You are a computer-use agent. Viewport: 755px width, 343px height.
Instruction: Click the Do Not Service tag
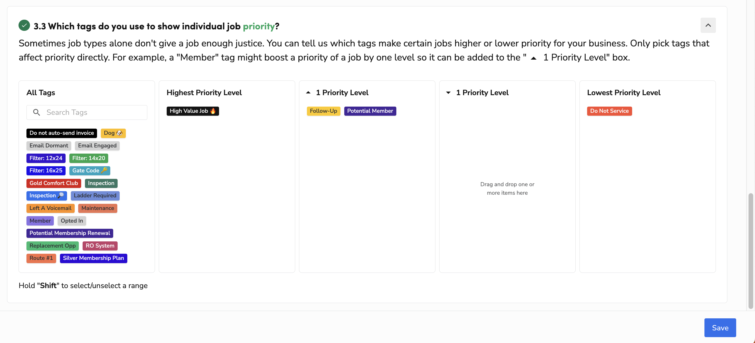[x=609, y=111]
